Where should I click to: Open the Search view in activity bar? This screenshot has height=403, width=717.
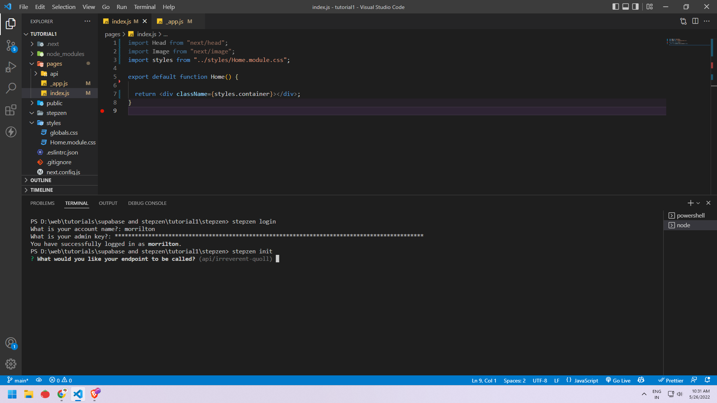[11, 88]
